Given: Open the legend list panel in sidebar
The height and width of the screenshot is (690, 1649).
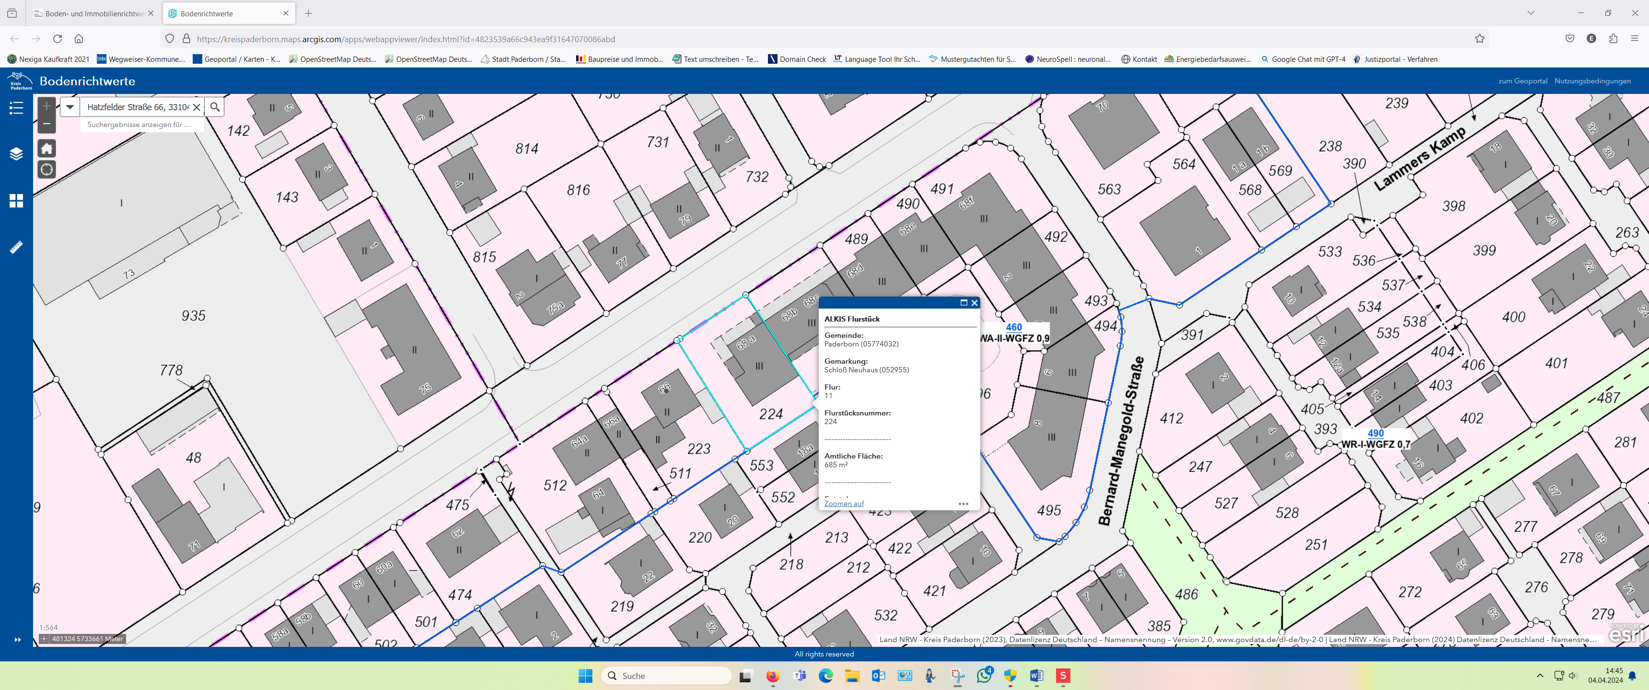Looking at the screenshot, I should pyautogui.click(x=16, y=108).
